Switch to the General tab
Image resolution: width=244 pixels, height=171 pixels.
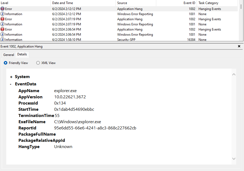pos(9,55)
